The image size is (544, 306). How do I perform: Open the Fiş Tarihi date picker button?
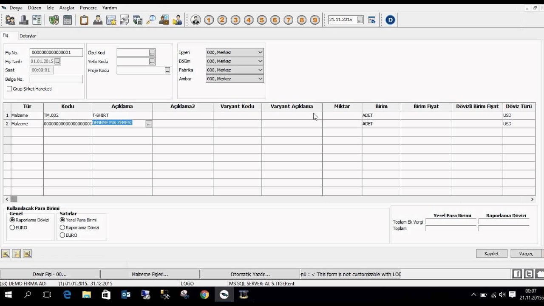coord(57,62)
